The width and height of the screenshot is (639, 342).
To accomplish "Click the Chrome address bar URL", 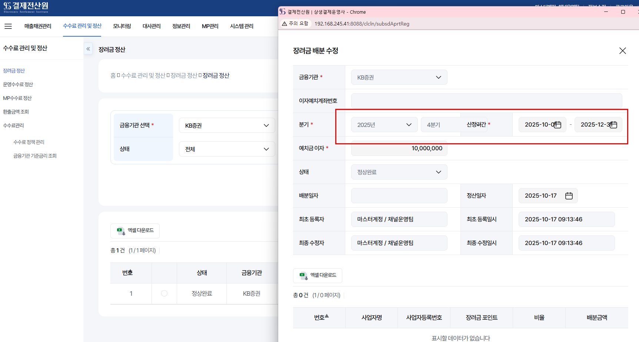I will [x=362, y=24].
